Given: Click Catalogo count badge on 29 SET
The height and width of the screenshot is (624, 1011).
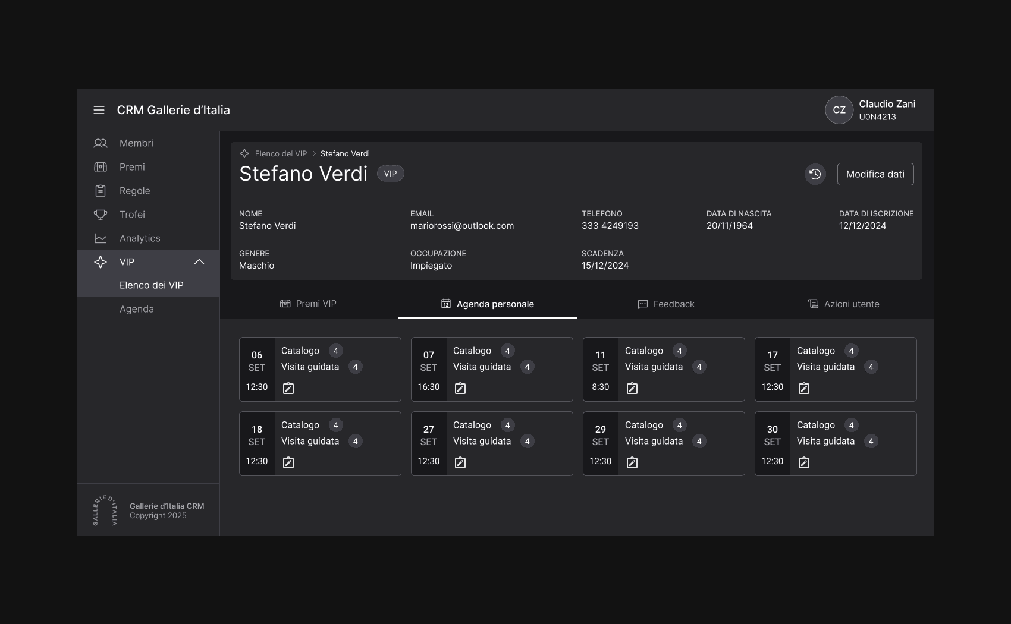Looking at the screenshot, I should click(x=680, y=425).
